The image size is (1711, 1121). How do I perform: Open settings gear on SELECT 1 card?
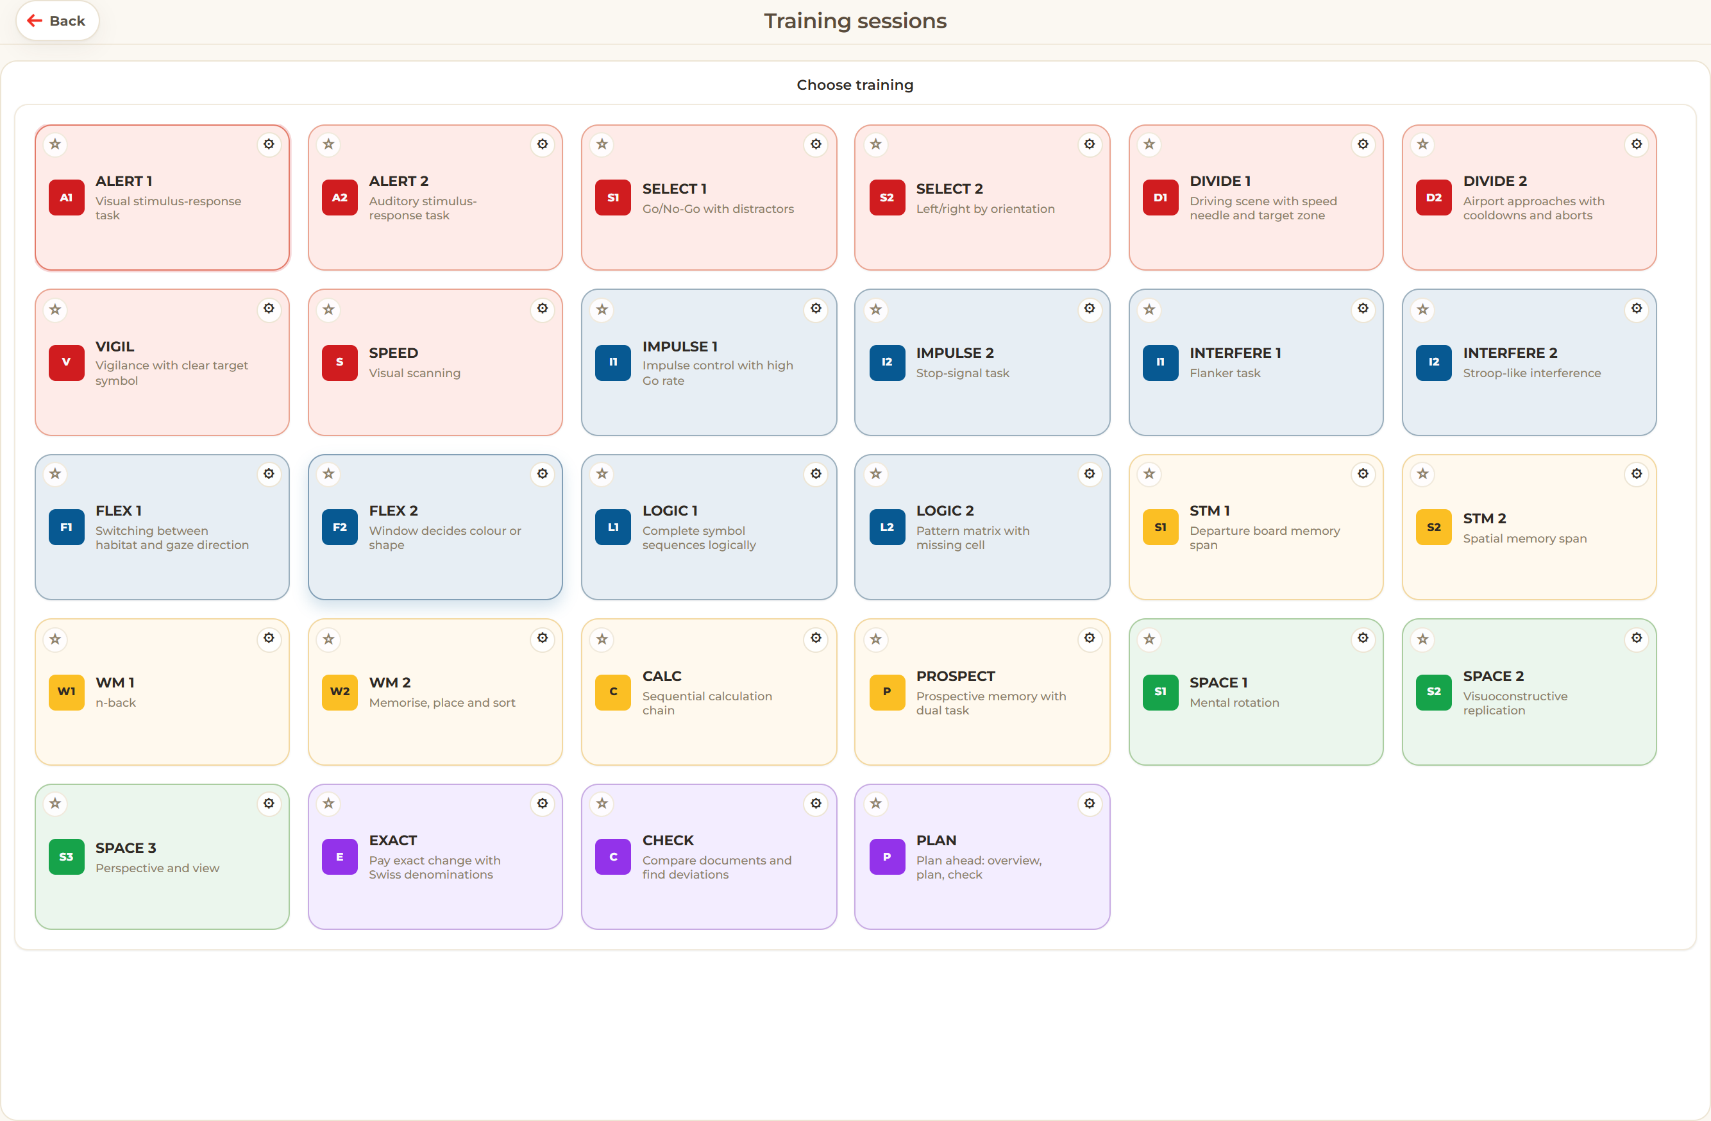click(816, 144)
